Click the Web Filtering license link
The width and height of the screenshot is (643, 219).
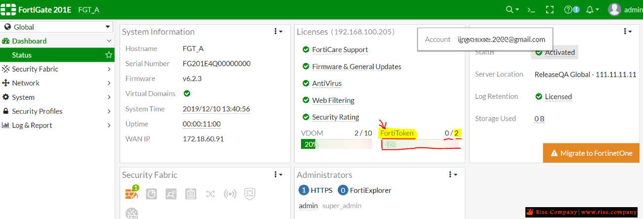tap(333, 100)
